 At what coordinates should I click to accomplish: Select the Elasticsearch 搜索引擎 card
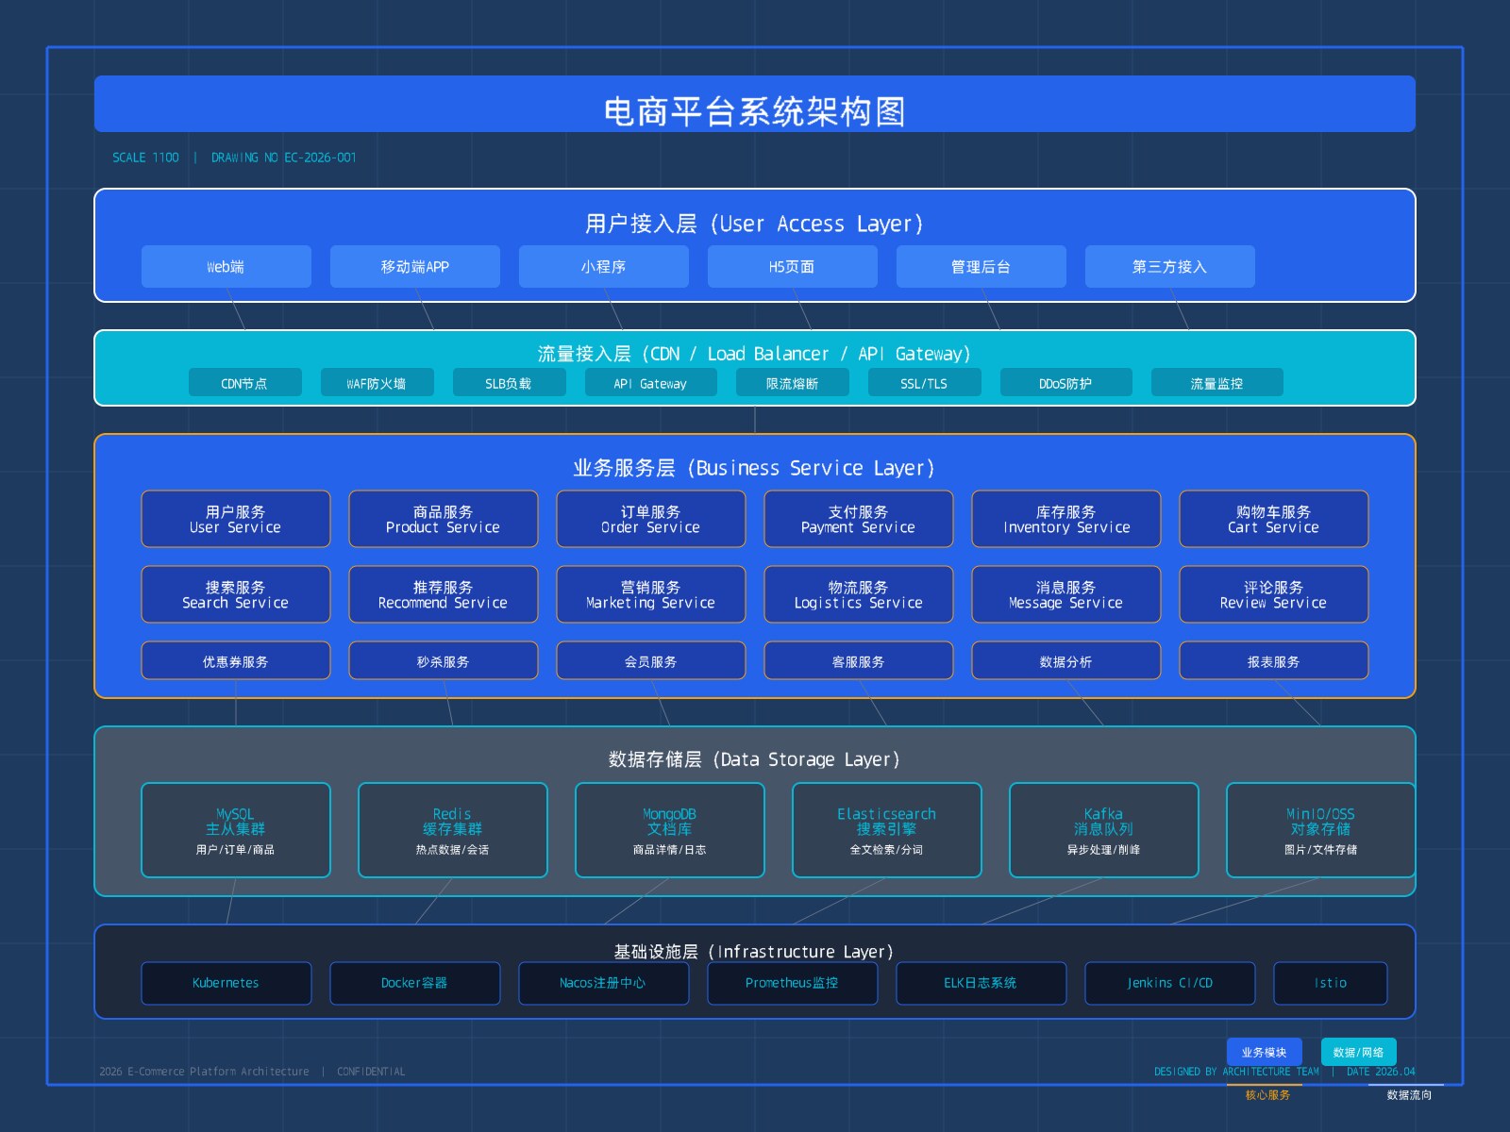[887, 830]
